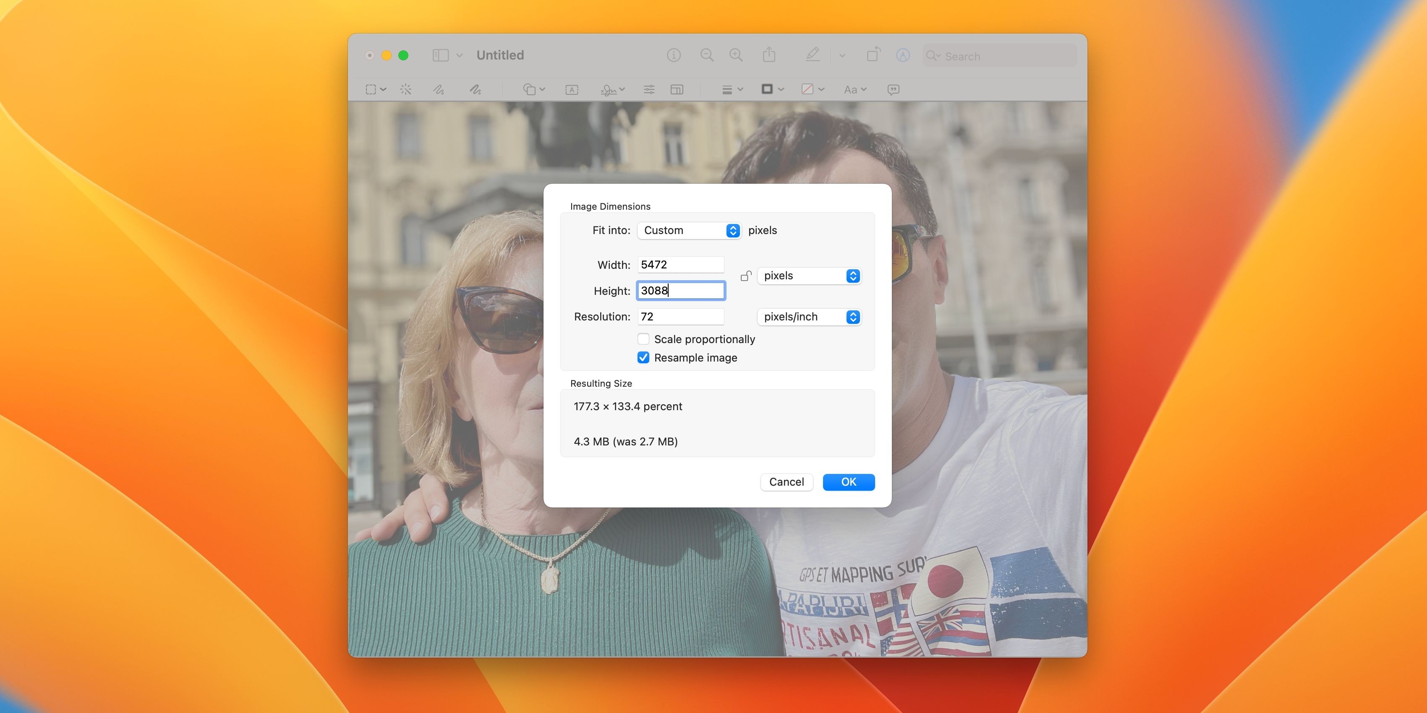The width and height of the screenshot is (1427, 713).
Task: Open the Markup pen options chevron
Action: point(842,55)
